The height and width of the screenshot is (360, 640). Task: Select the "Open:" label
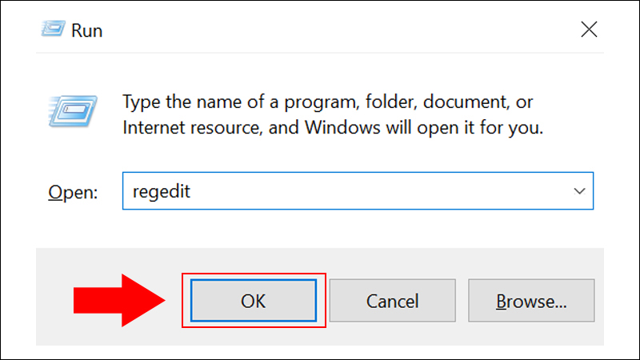[x=73, y=192]
